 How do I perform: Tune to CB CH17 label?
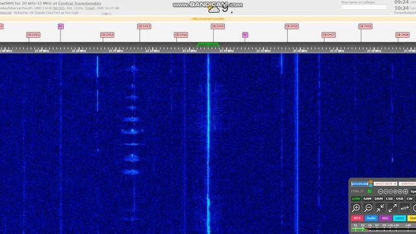pyautogui.click(x=328, y=34)
